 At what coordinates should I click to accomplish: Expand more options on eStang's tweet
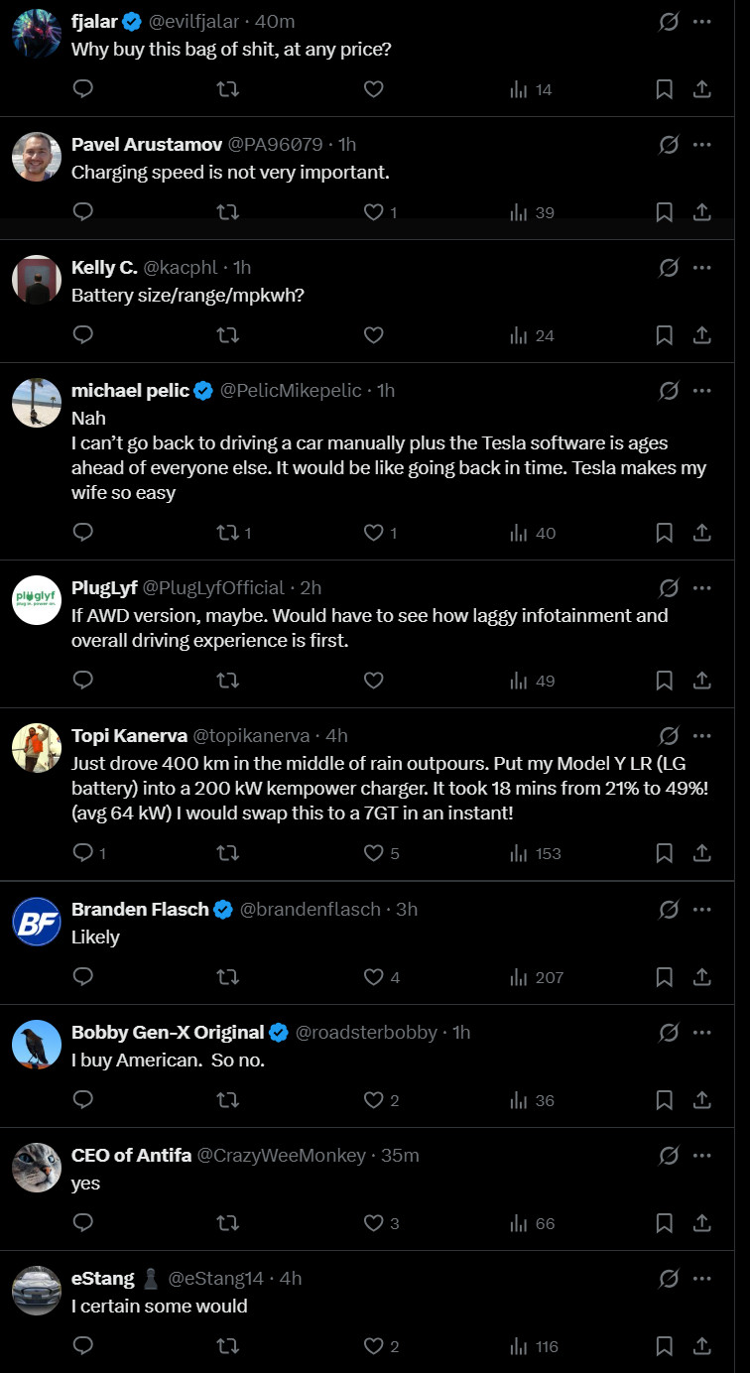coord(701,1279)
